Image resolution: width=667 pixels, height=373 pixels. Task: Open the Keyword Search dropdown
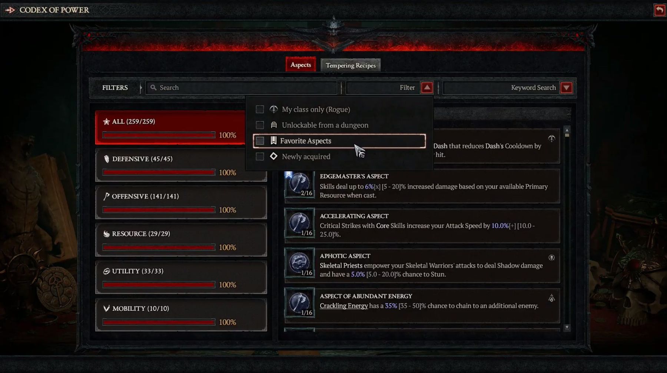pos(566,88)
